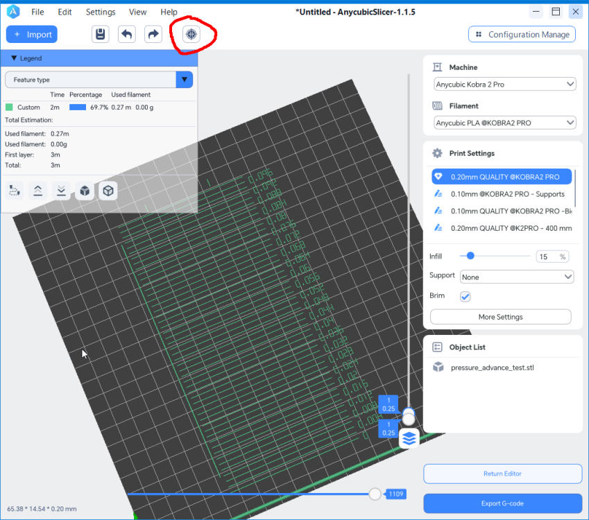
Task: Click the 'First layer:' label in the Legend
Action: click(19, 155)
